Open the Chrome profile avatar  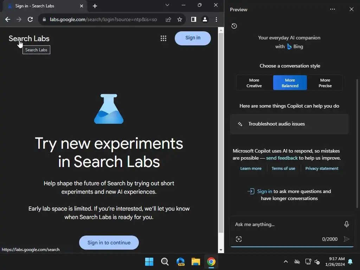[205, 20]
